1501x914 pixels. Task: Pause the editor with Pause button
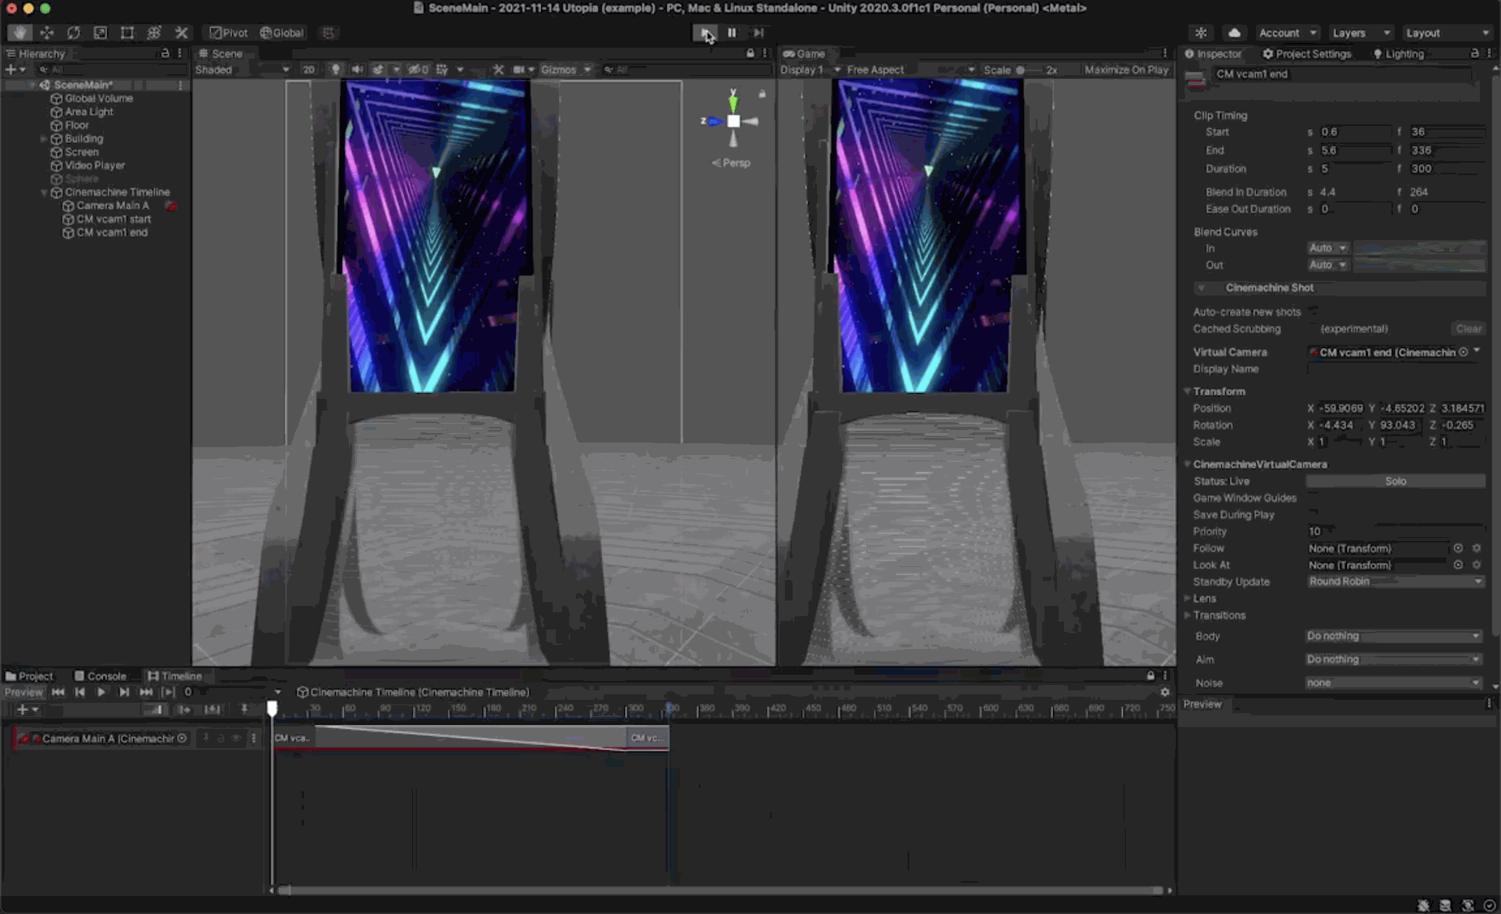732,33
